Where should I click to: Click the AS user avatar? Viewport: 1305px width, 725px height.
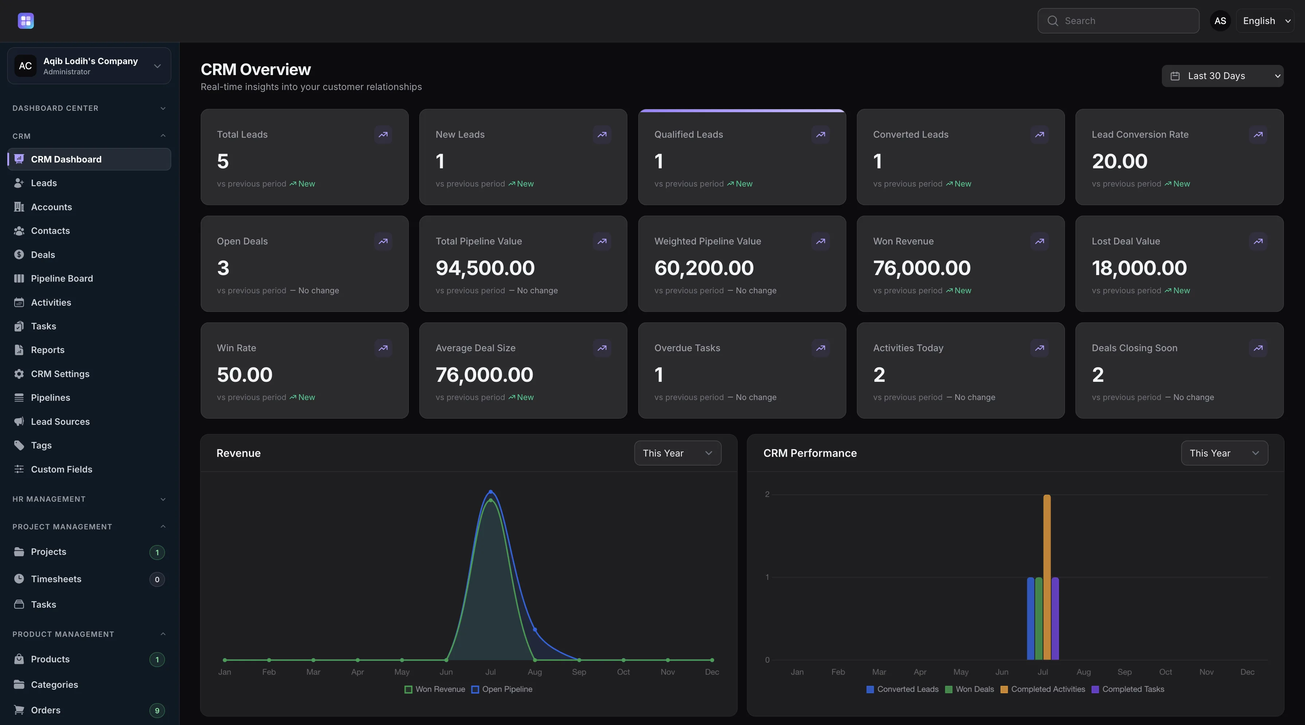click(1220, 21)
